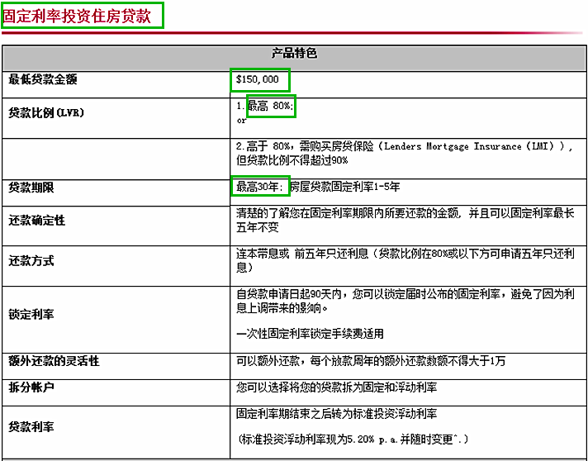
Task: Click the text 最高 80%
Action: (x=269, y=106)
